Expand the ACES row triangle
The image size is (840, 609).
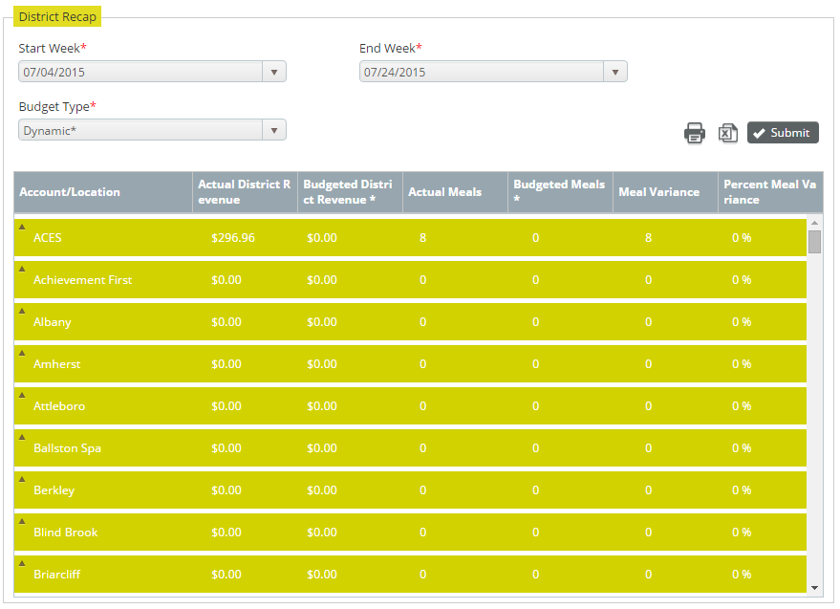[22, 226]
